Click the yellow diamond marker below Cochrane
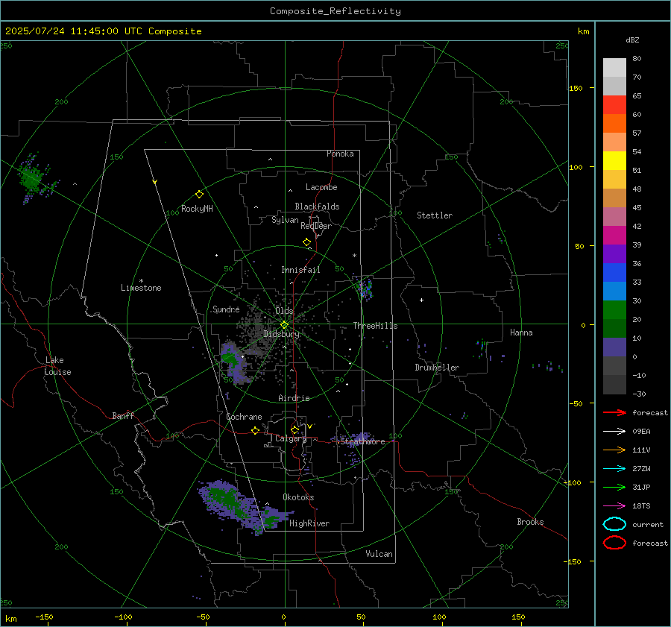 [256, 430]
